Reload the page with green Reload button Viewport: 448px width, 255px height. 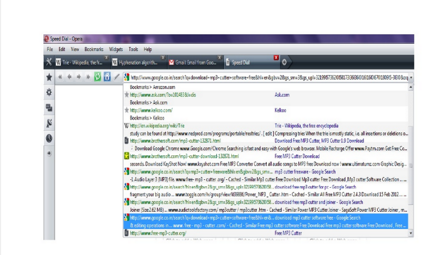point(98,77)
